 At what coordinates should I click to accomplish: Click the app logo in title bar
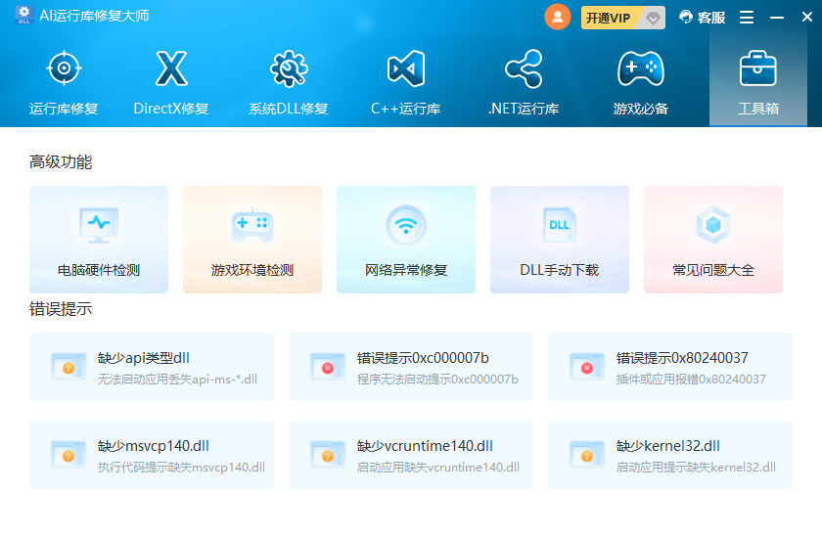(x=24, y=16)
